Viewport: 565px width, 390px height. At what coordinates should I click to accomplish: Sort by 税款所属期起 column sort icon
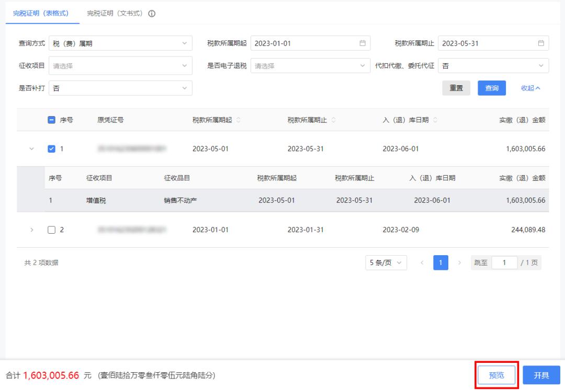(x=239, y=120)
